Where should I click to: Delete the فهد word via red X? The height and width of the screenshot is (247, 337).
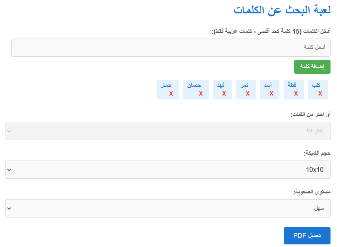tap(224, 94)
